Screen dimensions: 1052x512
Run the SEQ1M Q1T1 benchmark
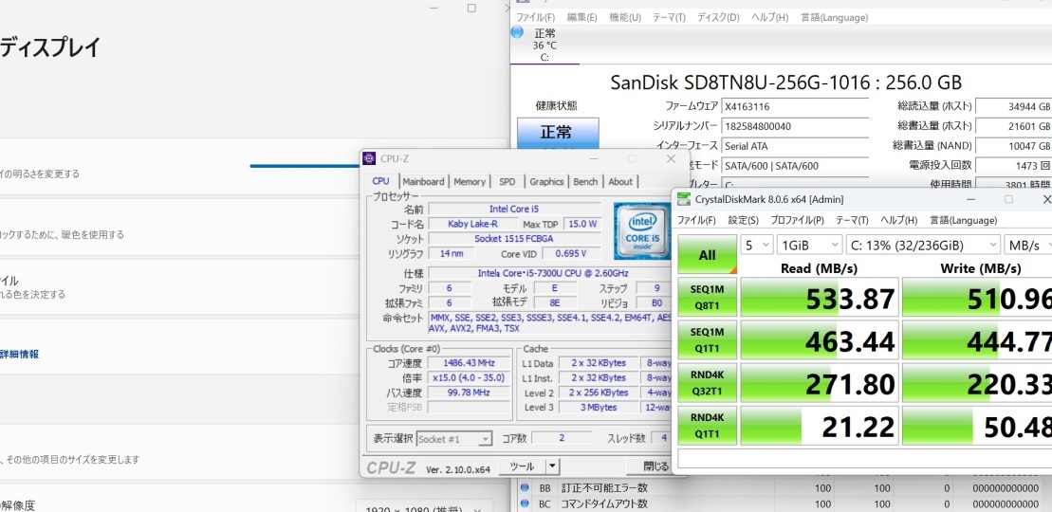[x=707, y=339]
